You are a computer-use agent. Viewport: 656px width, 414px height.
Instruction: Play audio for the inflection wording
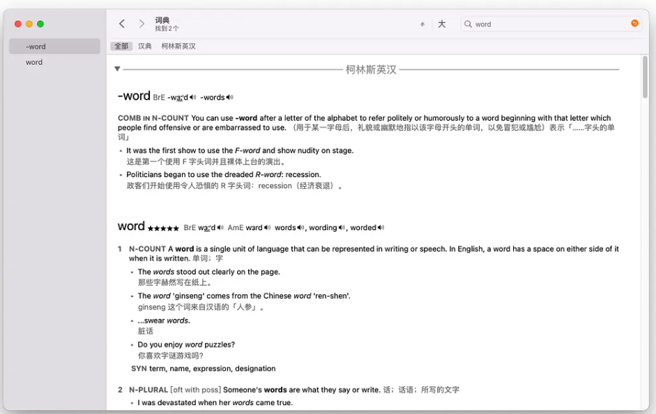click(x=342, y=227)
